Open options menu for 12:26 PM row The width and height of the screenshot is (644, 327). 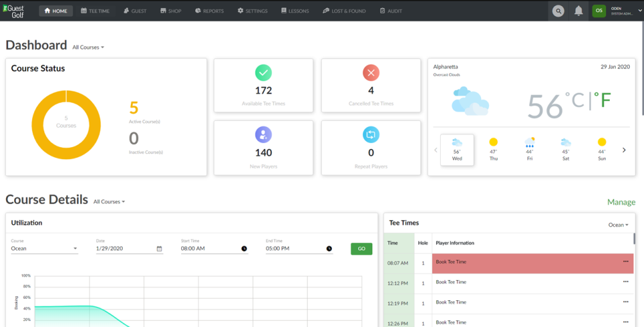click(625, 322)
